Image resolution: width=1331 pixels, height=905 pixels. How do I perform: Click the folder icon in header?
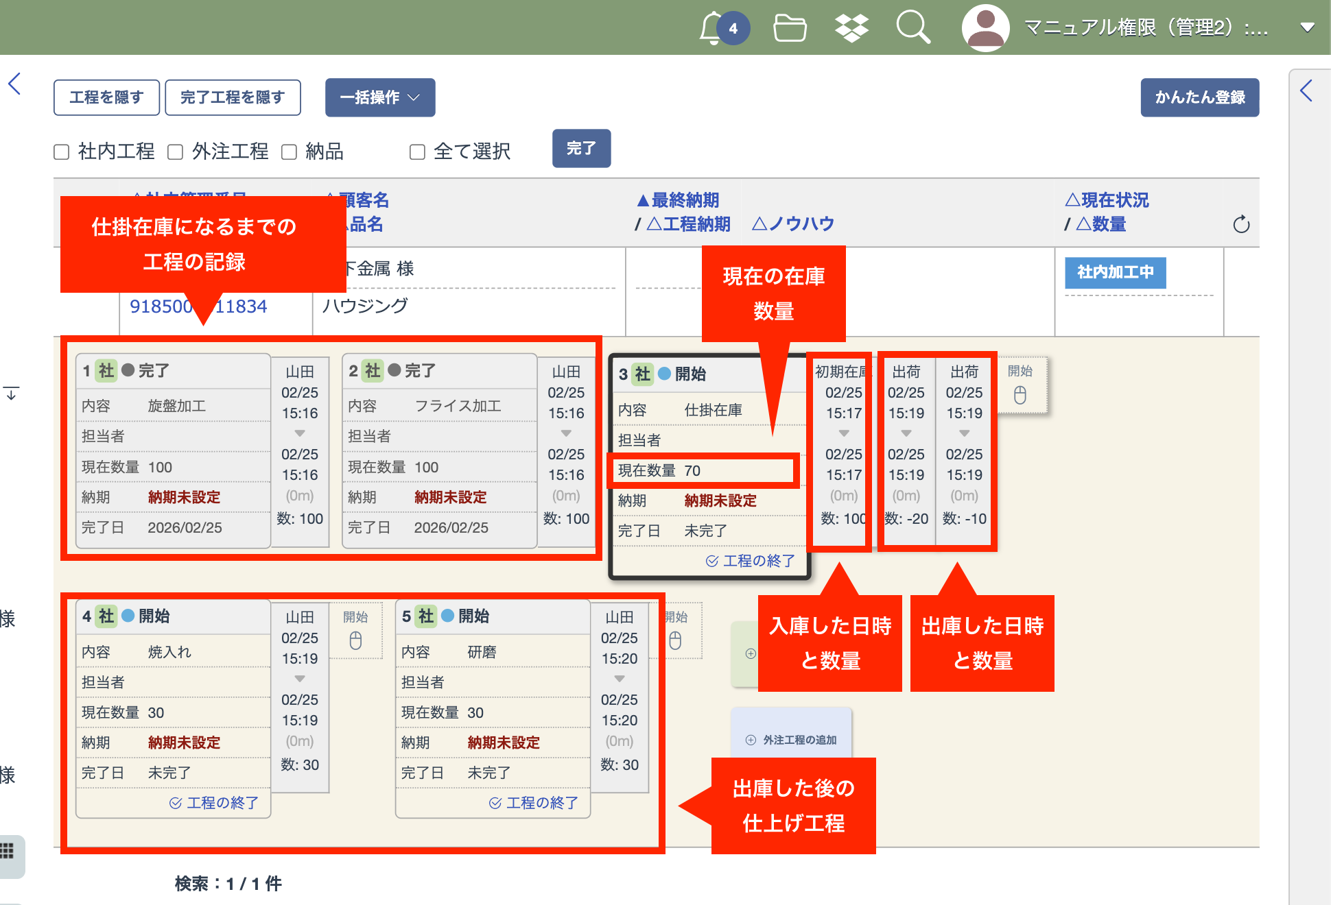[x=790, y=28]
